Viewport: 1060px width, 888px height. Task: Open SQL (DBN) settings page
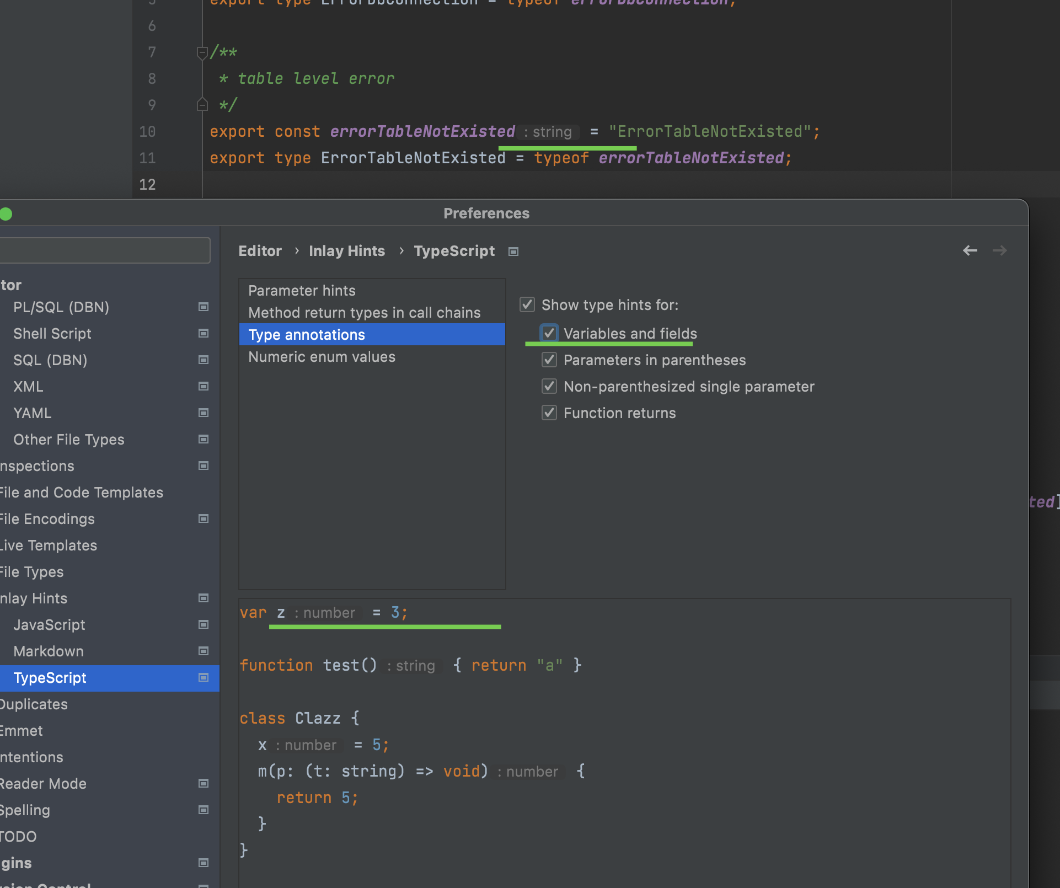click(x=50, y=360)
